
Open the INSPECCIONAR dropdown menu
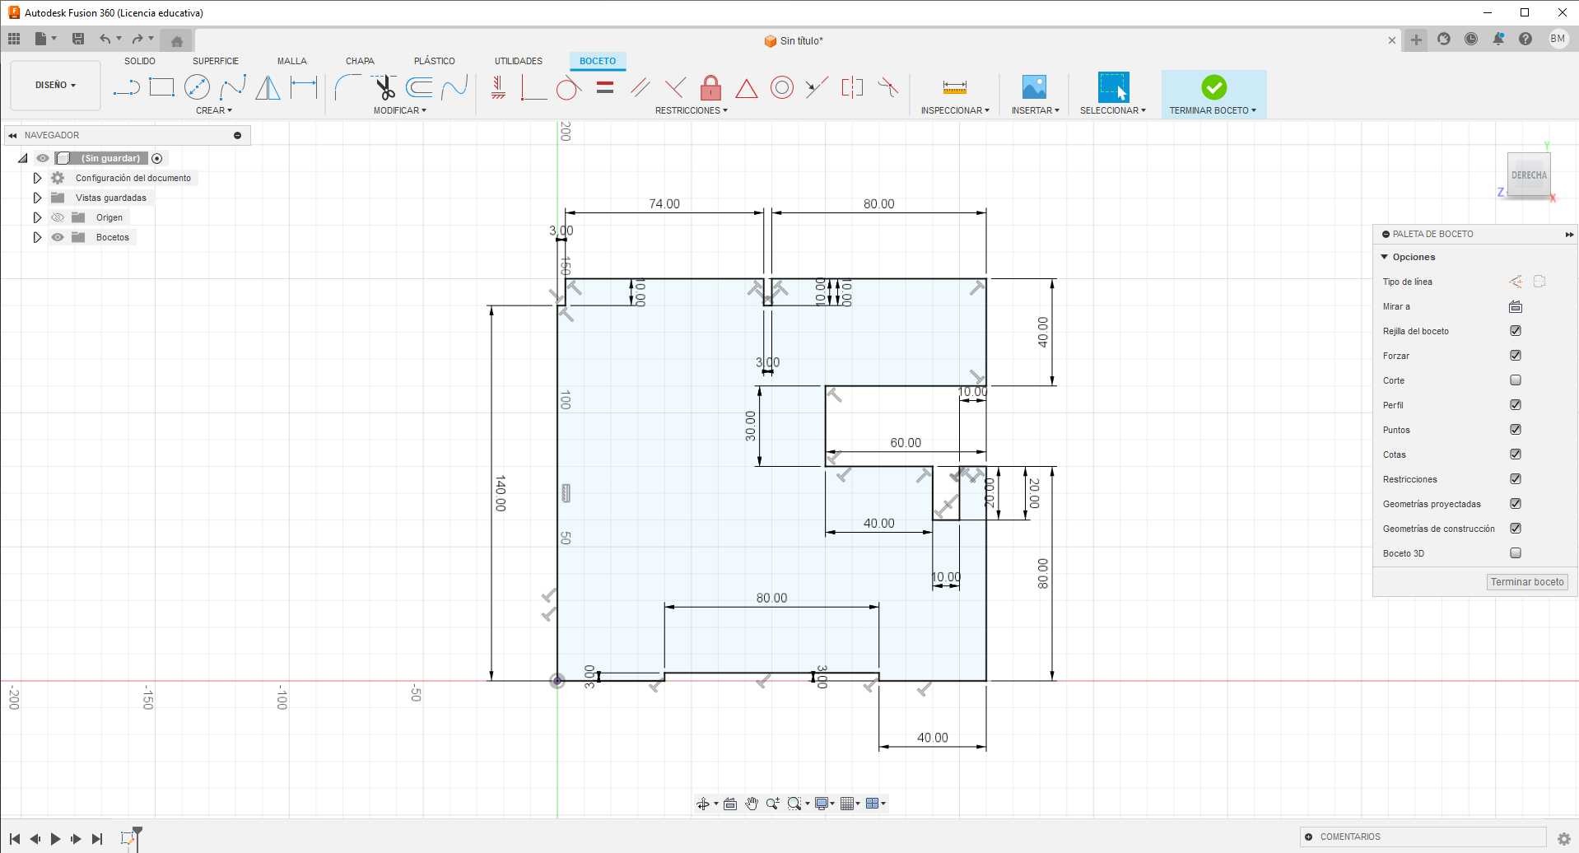coord(955,110)
